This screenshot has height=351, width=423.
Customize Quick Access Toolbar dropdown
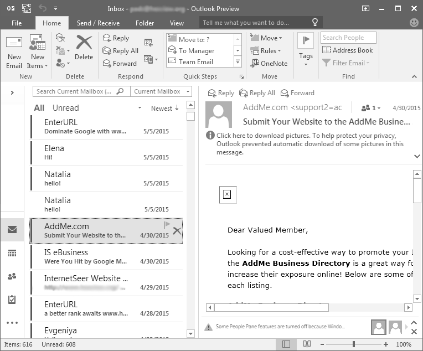click(x=55, y=8)
